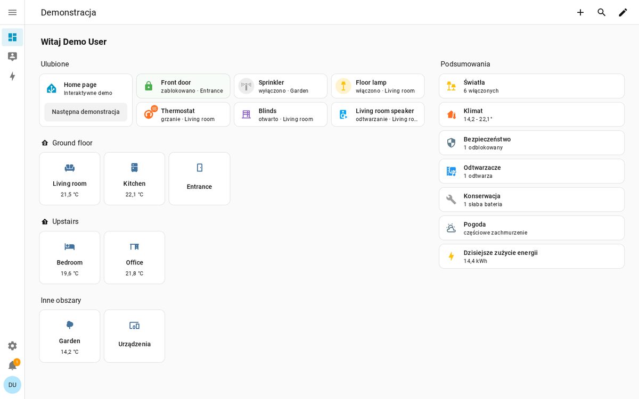639x399 pixels.
Task: Toggle the Sprinkler icon
Action: click(246, 86)
